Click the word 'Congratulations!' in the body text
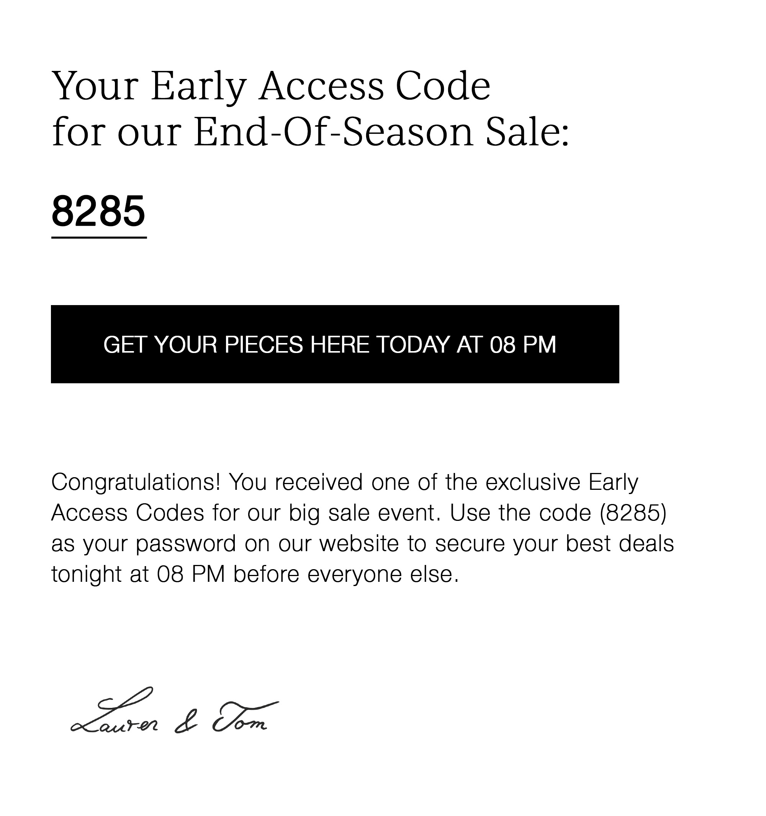766x816 pixels. pos(136,483)
